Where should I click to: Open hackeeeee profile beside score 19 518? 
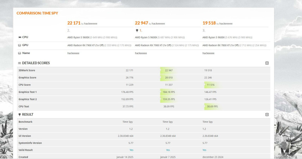pyautogui.click(x=226, y=23)
